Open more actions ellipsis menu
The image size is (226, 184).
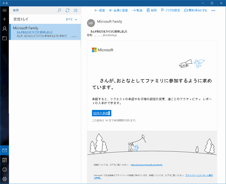[x=213, y=10]
